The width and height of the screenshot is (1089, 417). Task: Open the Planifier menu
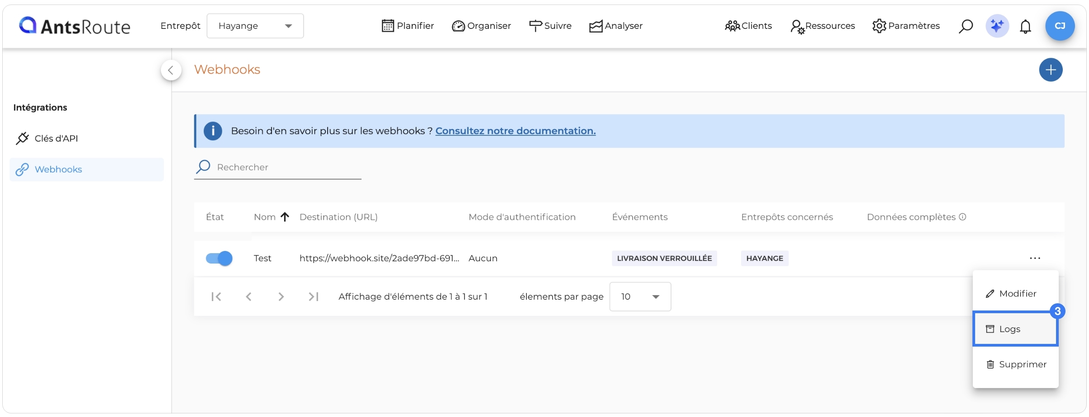point(408,26)
